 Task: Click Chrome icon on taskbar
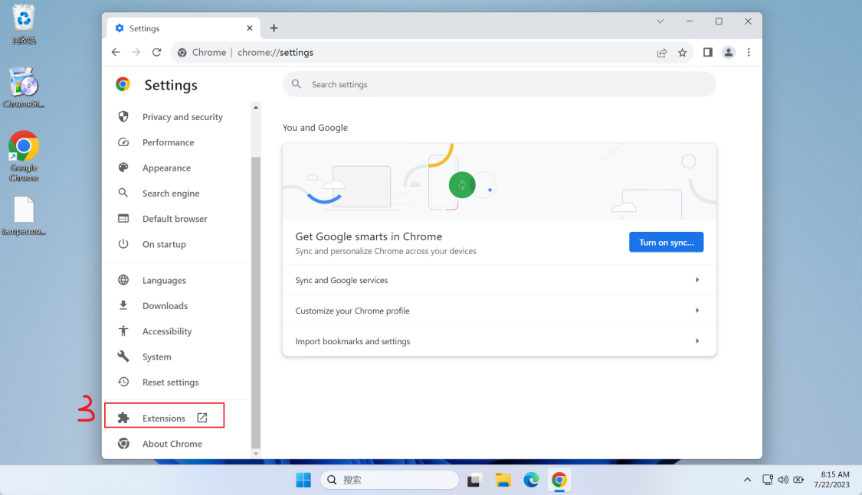pyautogui.click(x=559, y=480)
